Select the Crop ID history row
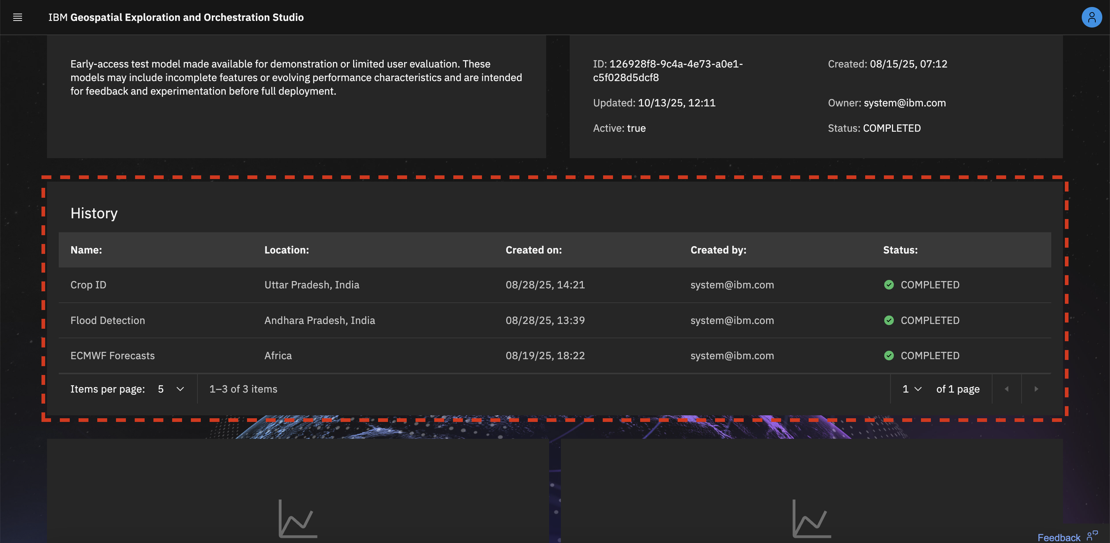 click(88, 285)
